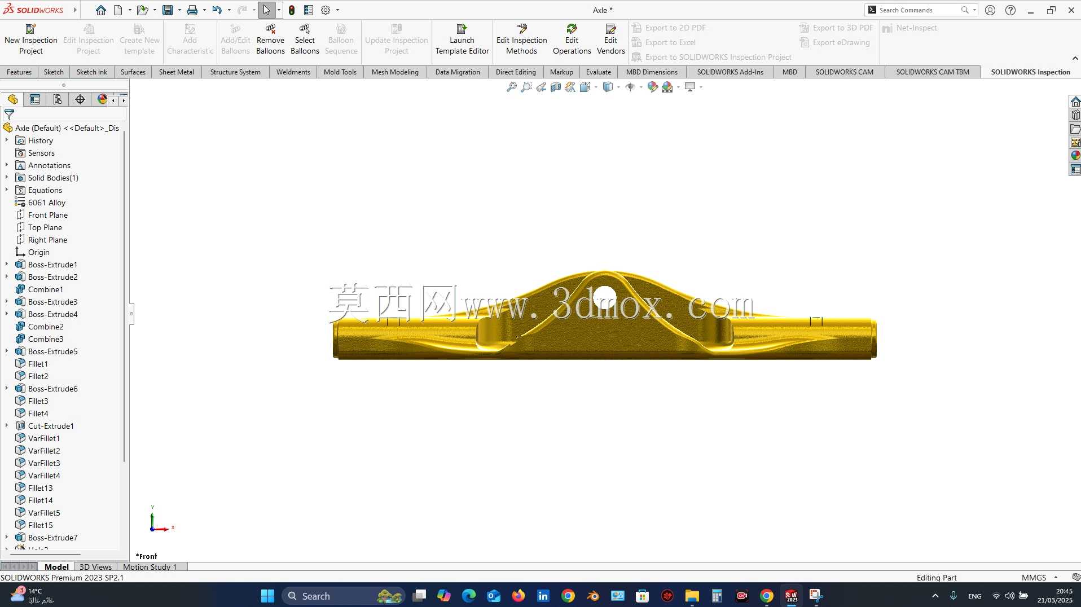Switch to MBD Dimensions tab
Screen dimensions: 1081x607
652,72
